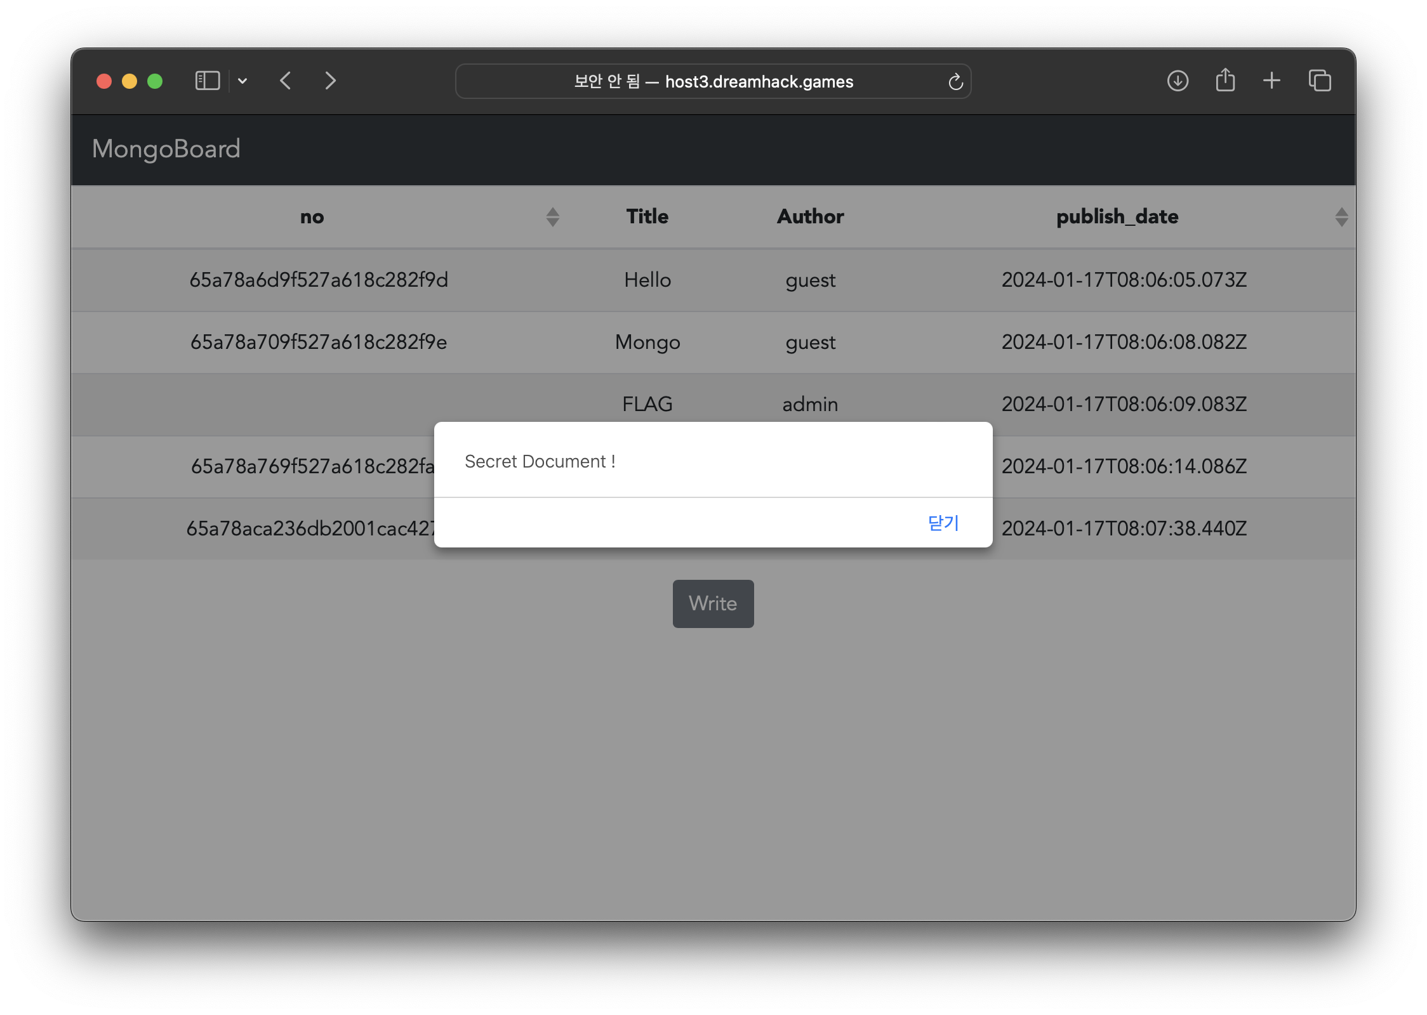Click the Share icon in the toolbar
Image resolution: width=1427 pixels, height=1015 pixels.
[1225, 81]
